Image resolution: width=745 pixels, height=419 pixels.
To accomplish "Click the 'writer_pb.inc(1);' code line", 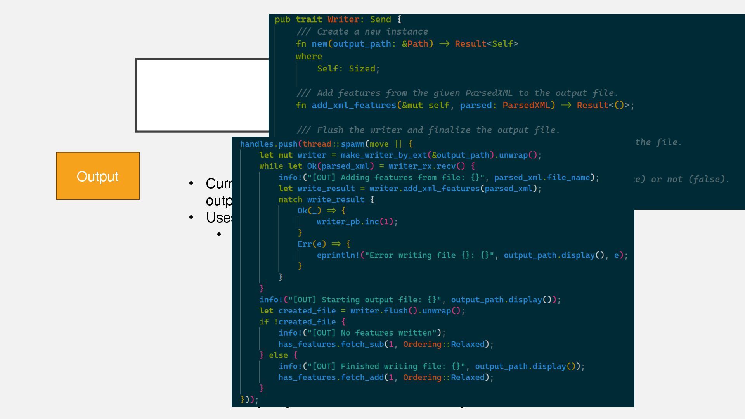I will tap(357, 222).
